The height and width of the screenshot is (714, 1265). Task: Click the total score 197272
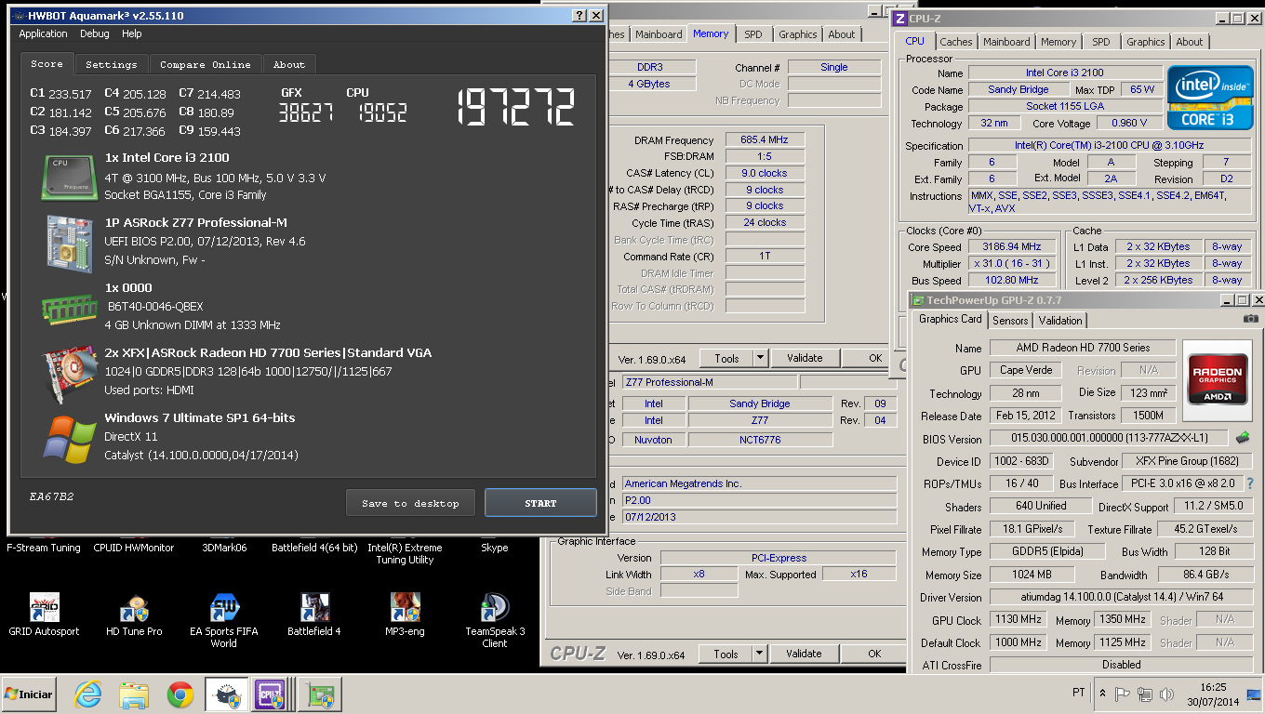point(515,108)
